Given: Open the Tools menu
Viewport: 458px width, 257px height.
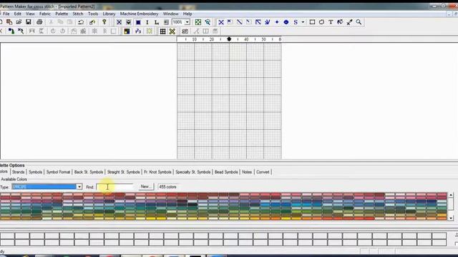Looking at the screenshot, I should coord(93,14).
